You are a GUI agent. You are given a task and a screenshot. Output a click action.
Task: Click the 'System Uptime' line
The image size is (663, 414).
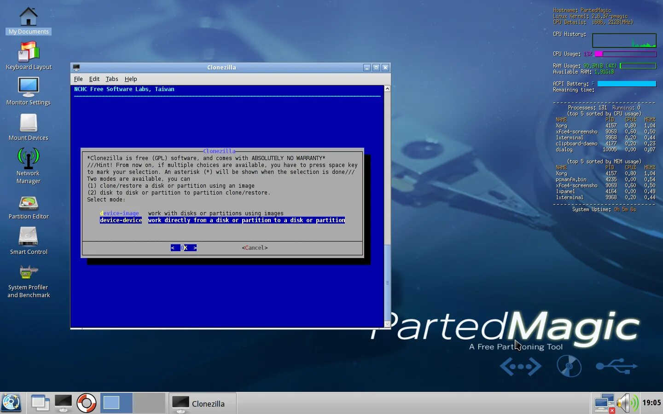[604, 209]
